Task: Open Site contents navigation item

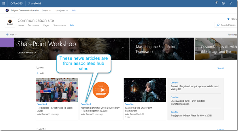Action: pos(59,25)
